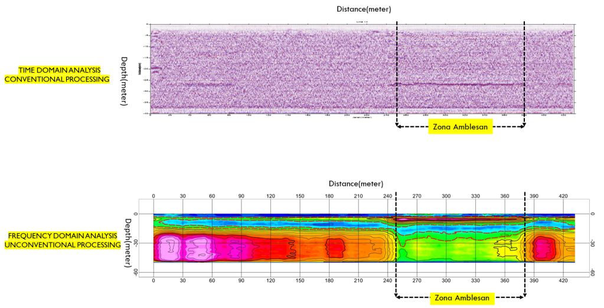Click the 120 tick on bottom distance axis
The height and width of the screenshot is (308, 604).
270,281
